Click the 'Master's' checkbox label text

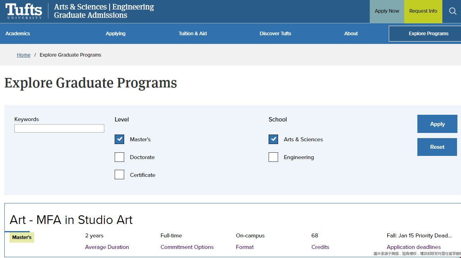pyautogui.click(x=140, y=140)
